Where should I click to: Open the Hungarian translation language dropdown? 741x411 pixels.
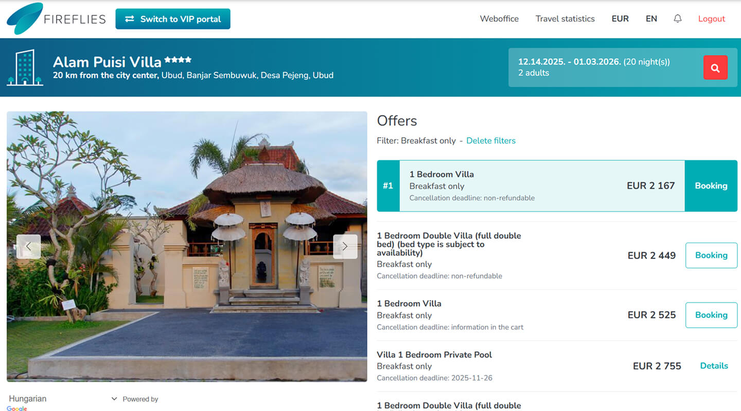pos(63,399)
